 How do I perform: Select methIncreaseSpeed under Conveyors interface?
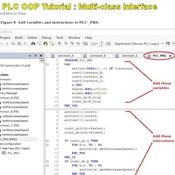[15, 89]
